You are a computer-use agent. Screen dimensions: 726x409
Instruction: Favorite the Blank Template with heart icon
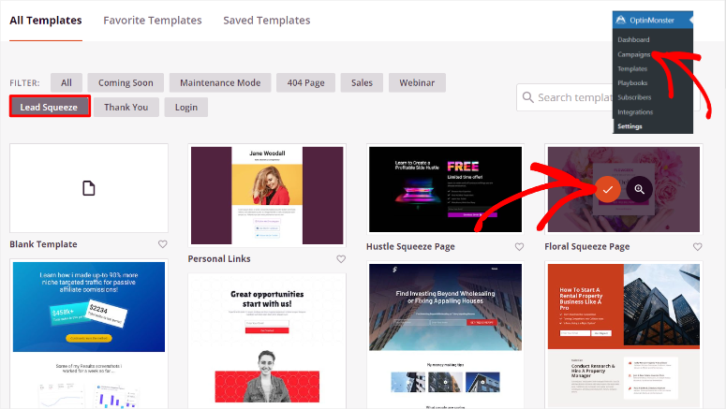[162, 244]
